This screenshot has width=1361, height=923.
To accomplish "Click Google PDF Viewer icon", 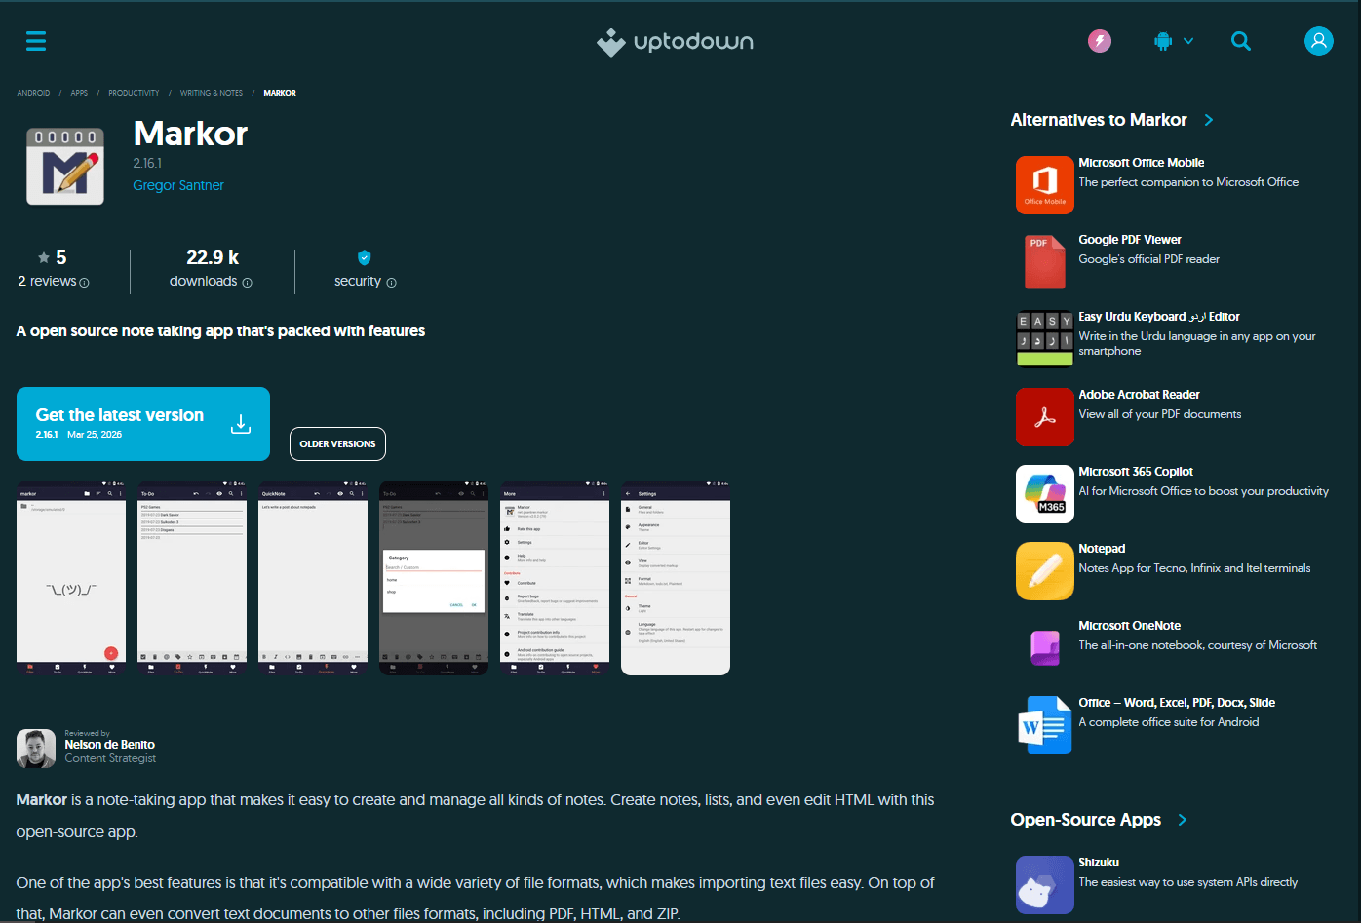I will [x=1045, y=262].
